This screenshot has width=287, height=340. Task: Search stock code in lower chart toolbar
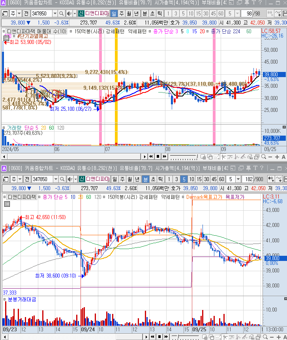point(62,179)
